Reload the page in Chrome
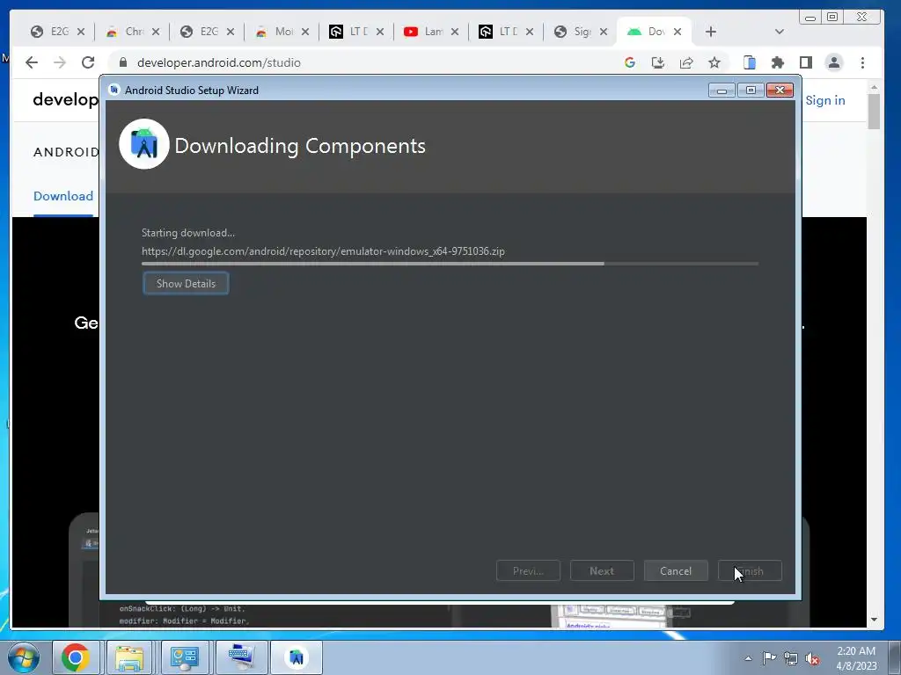Viewport: 901px width, 675px height. [88, 62]
